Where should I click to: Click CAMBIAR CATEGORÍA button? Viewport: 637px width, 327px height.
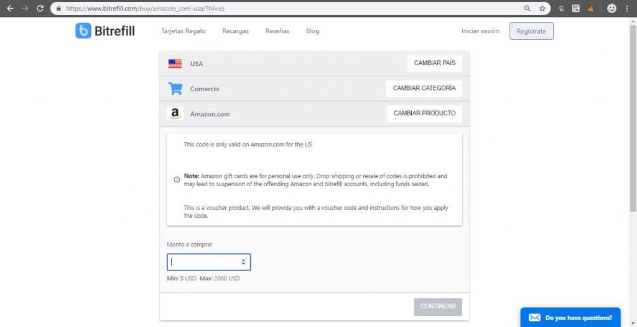point(424,88)
